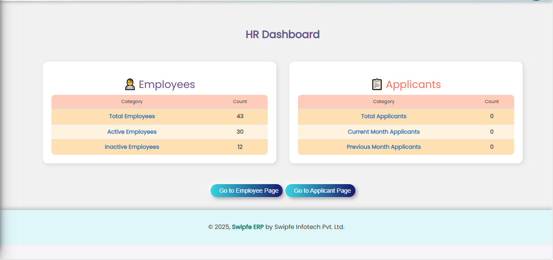Click the HR Dashboard page title

pyautogui.click(x=282, y=34)
